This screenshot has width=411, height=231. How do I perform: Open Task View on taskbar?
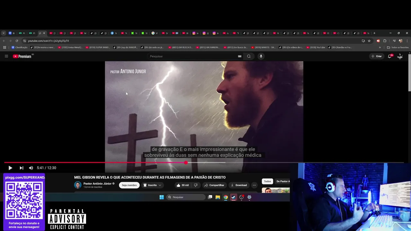click(x=210, y=197)
